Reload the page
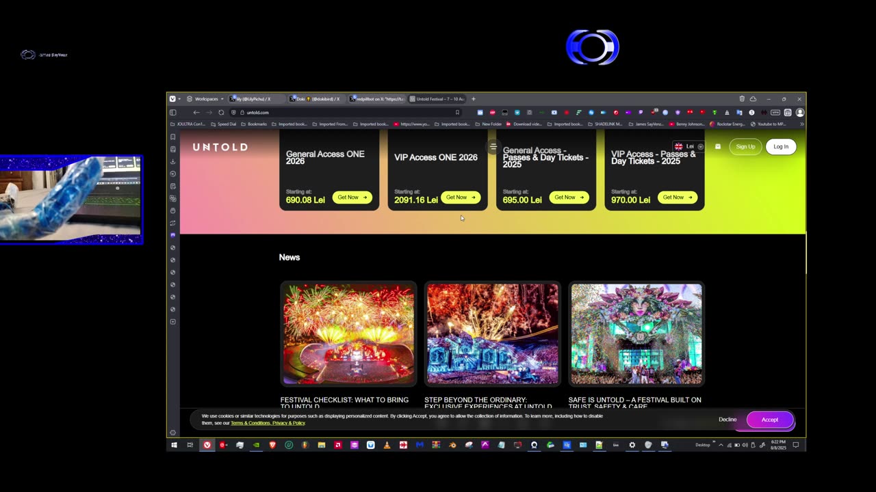Image resolution: width=876 pixels, height=492 pixels. pyautogui.click(x=221, y=112)
